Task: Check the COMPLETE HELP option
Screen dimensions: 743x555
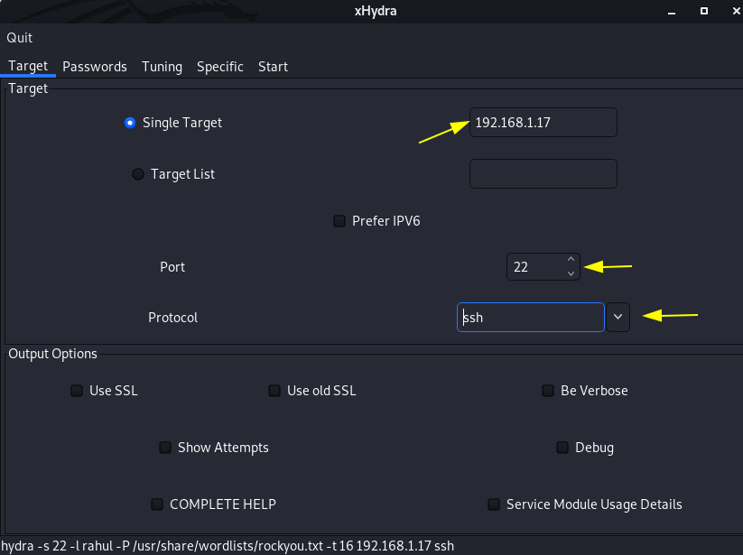Action: click(x=157, y=504)
